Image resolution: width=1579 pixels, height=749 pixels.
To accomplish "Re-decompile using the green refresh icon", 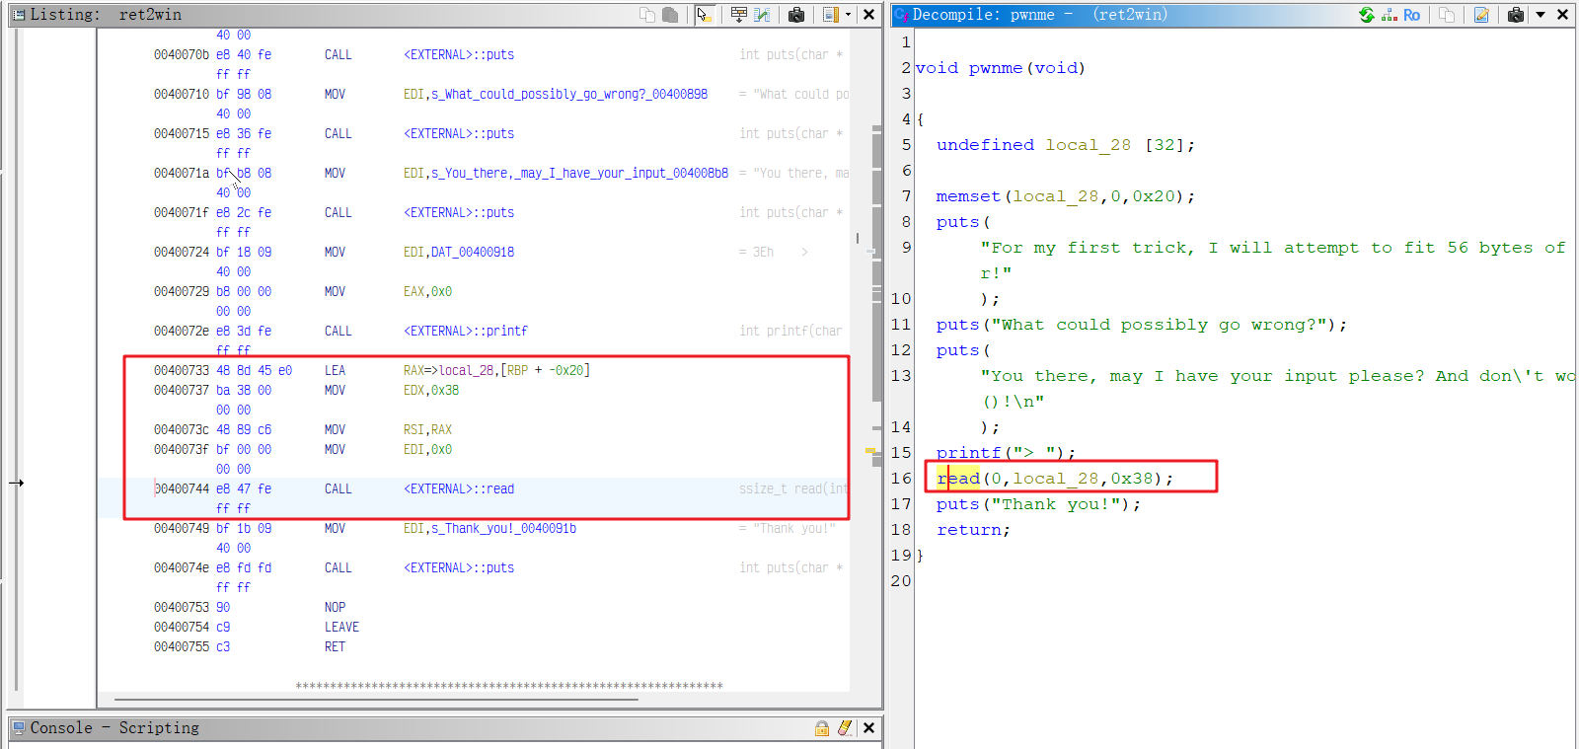I will pos(1366,15).
